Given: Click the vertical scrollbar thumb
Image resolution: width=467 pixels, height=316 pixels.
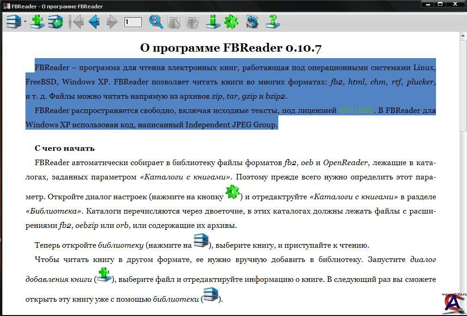Looking at the screenshot, I should tap(463, 85).
